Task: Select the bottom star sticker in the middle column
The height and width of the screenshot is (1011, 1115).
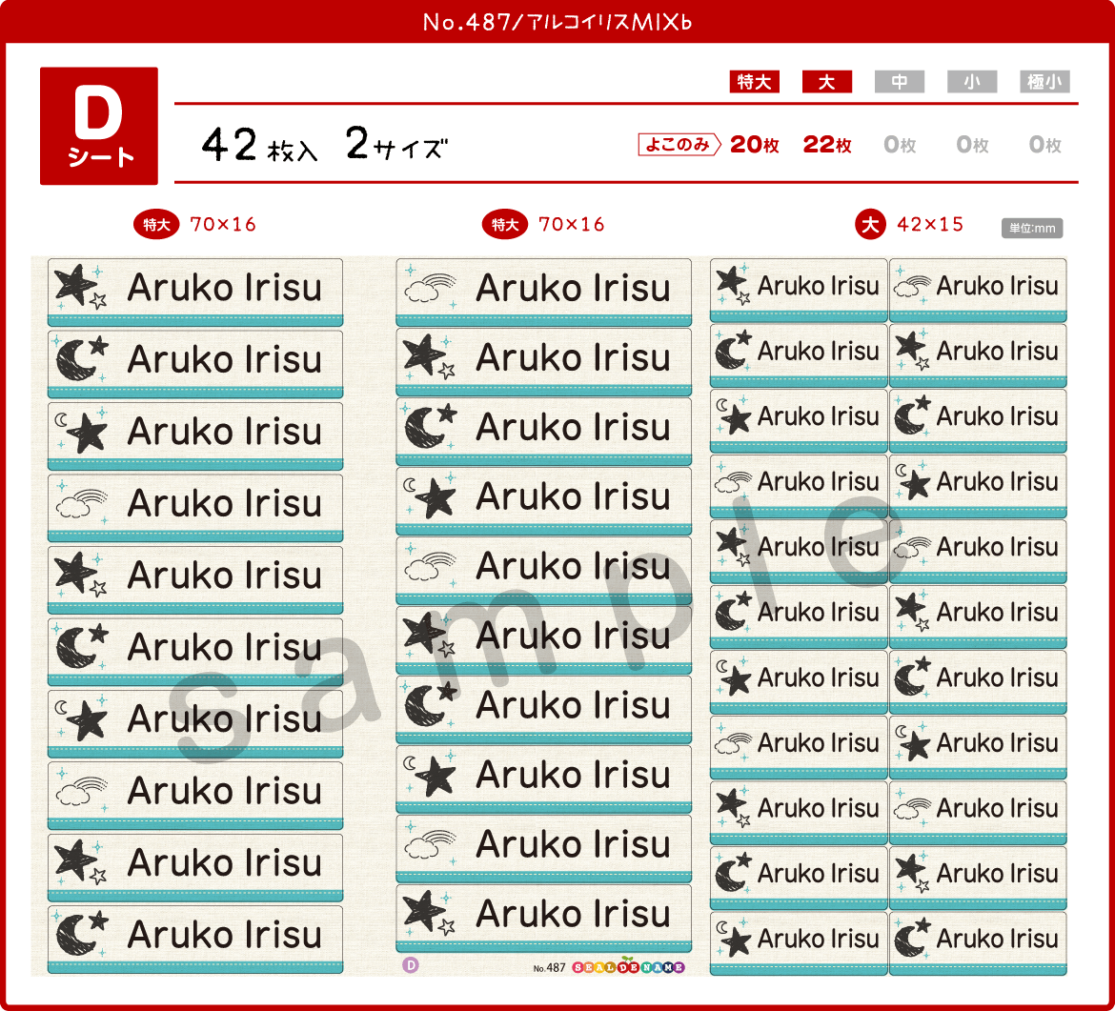Action: [543, 918]
